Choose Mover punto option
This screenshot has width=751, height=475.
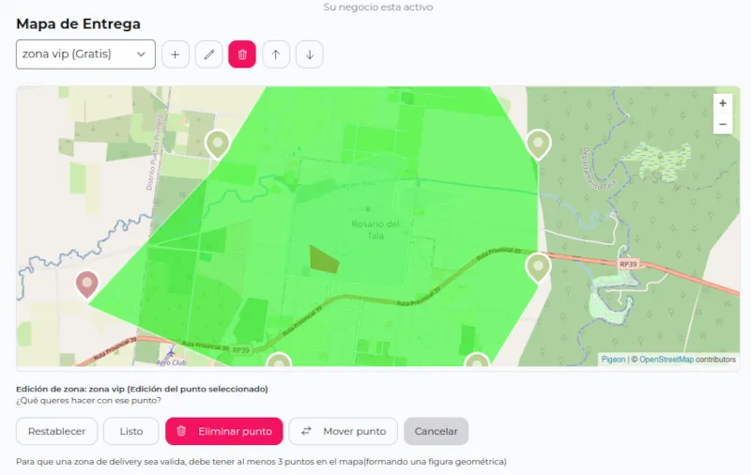[343, 431]
